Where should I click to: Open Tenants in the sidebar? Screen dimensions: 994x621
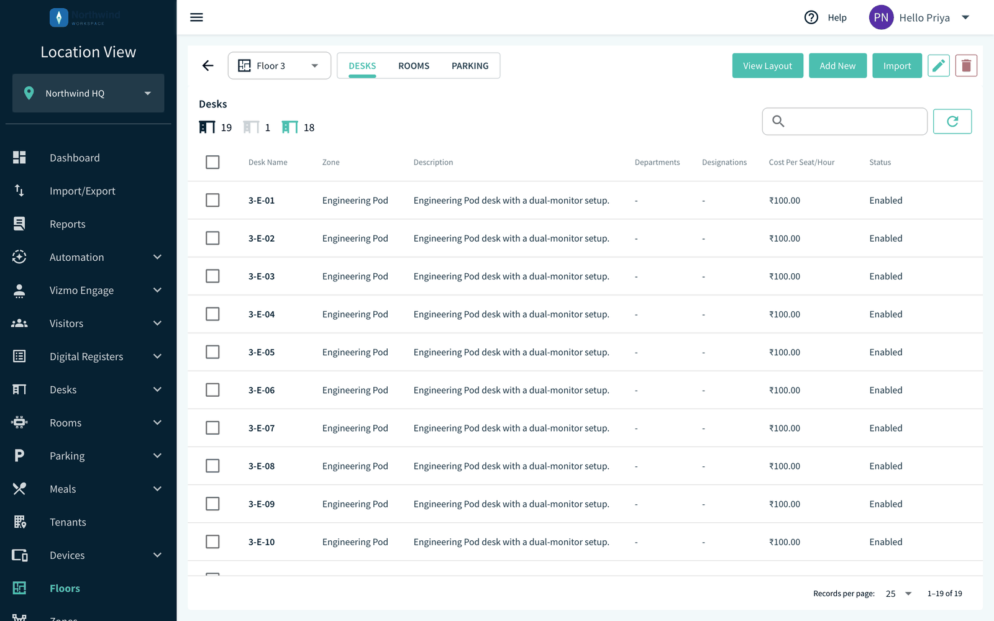[x=88, y=522]
